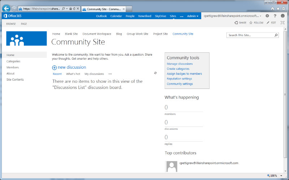Screen dimensions: 289x180
Task: Open the Document Workspace link
Action: pos(97,34)
